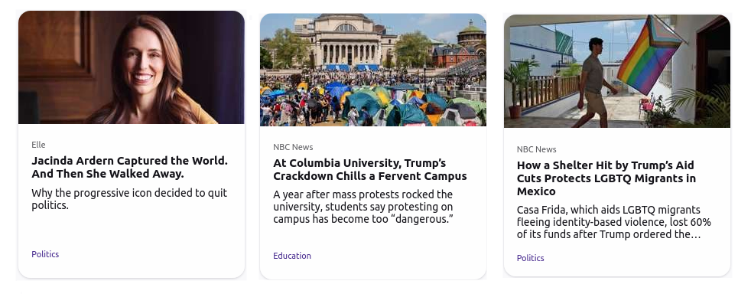Click "NBC News" label above shelter headline
751x294 pixels.
click(536, 149)
